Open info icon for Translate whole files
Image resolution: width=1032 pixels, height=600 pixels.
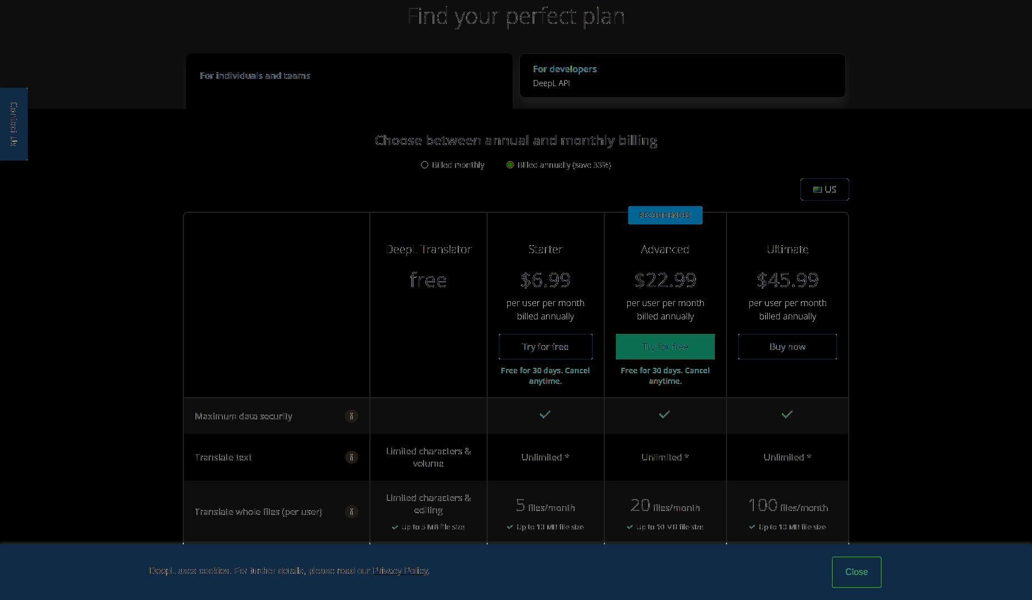pos(351,512)
